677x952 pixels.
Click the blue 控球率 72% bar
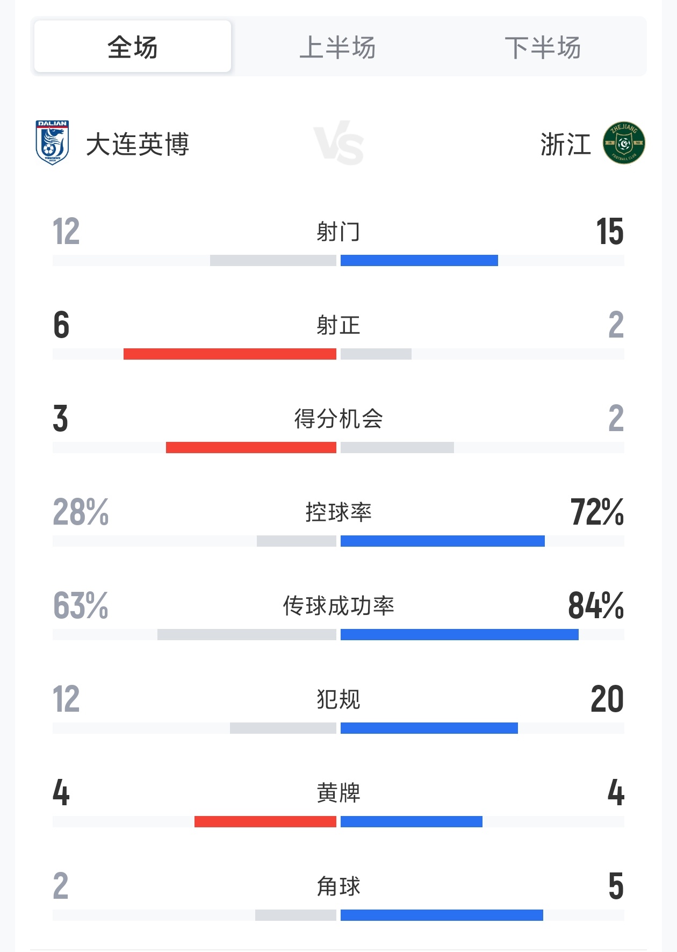click(x=443, y=541)
